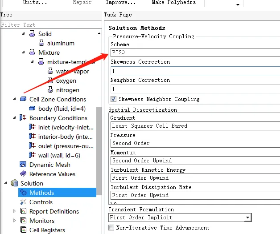Collapse the mixture-template node
This screenshot has width=280, height=234.
[x=32, y=62]
